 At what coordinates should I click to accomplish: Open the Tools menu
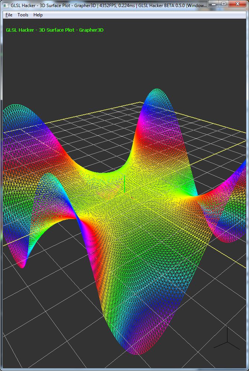[23, 15]
